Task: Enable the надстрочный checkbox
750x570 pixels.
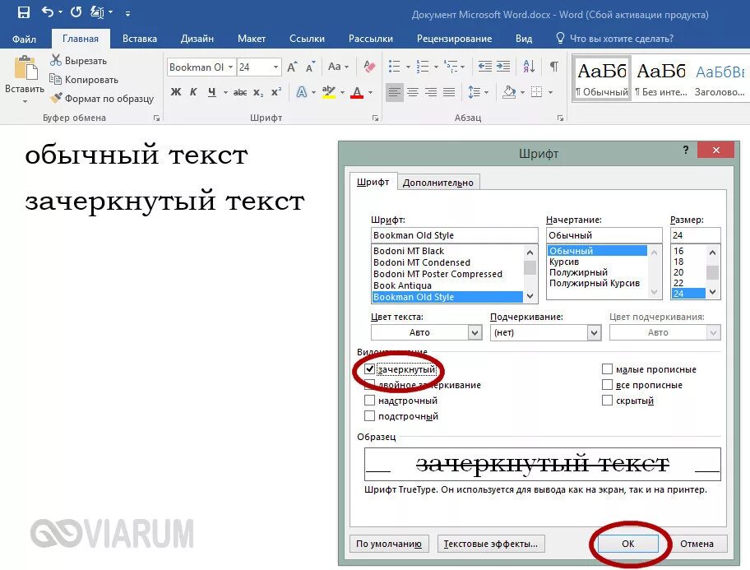Action: [369, 401]
